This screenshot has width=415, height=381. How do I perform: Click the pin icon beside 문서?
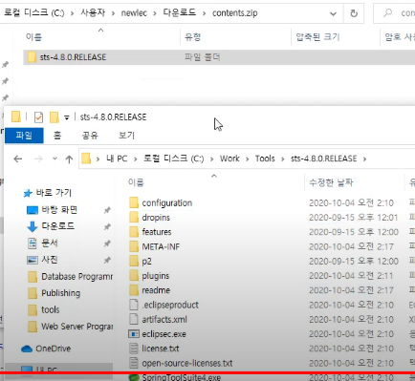click(x=107, y=243)
